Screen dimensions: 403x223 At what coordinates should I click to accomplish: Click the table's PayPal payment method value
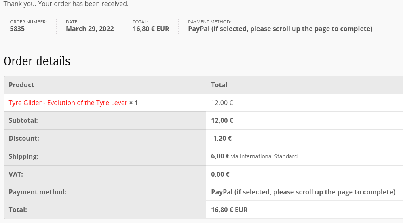click(303, 192)
